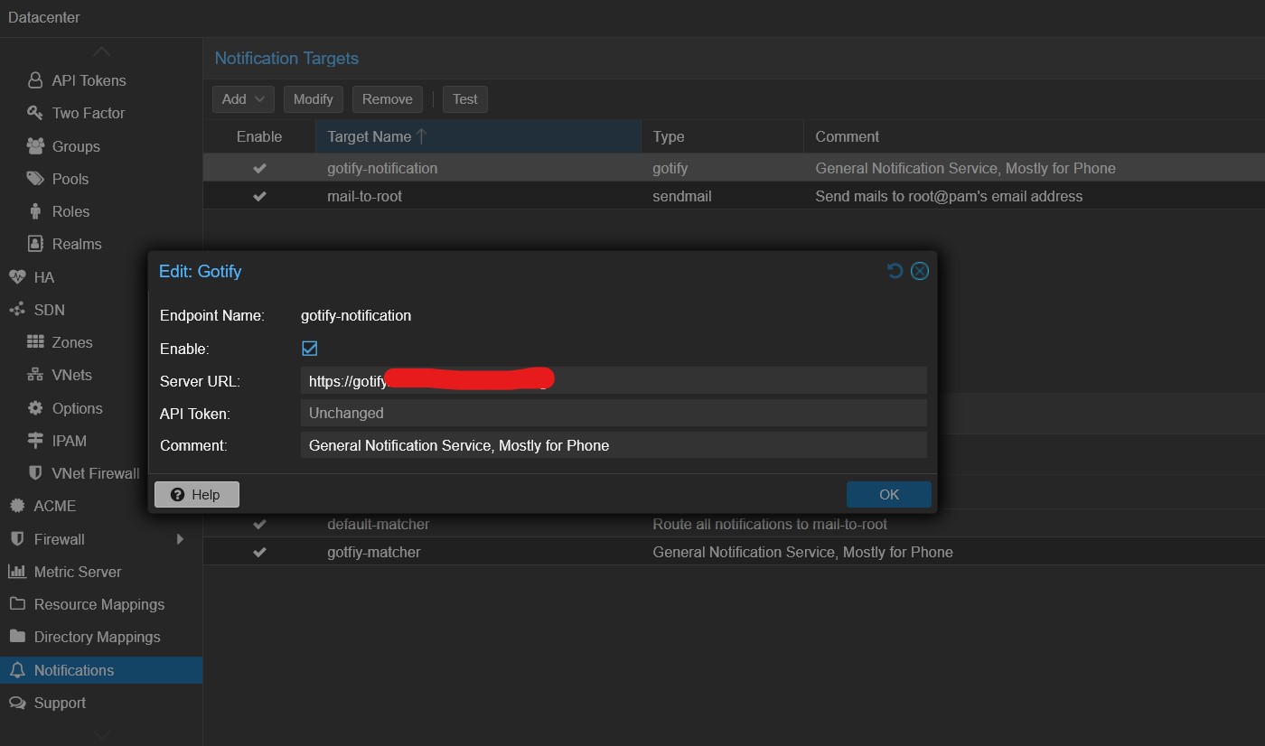Click the Zones grid icon

point(35,341)
